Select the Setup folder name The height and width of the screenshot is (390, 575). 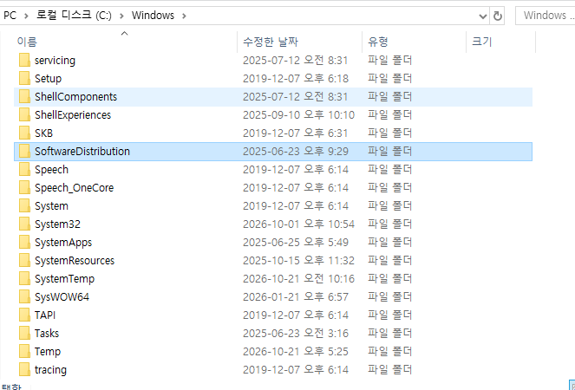click(x=48, y=79)
